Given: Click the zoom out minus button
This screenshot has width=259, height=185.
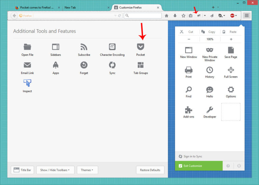Looking at the screenshot, I should tap(189, 39).
